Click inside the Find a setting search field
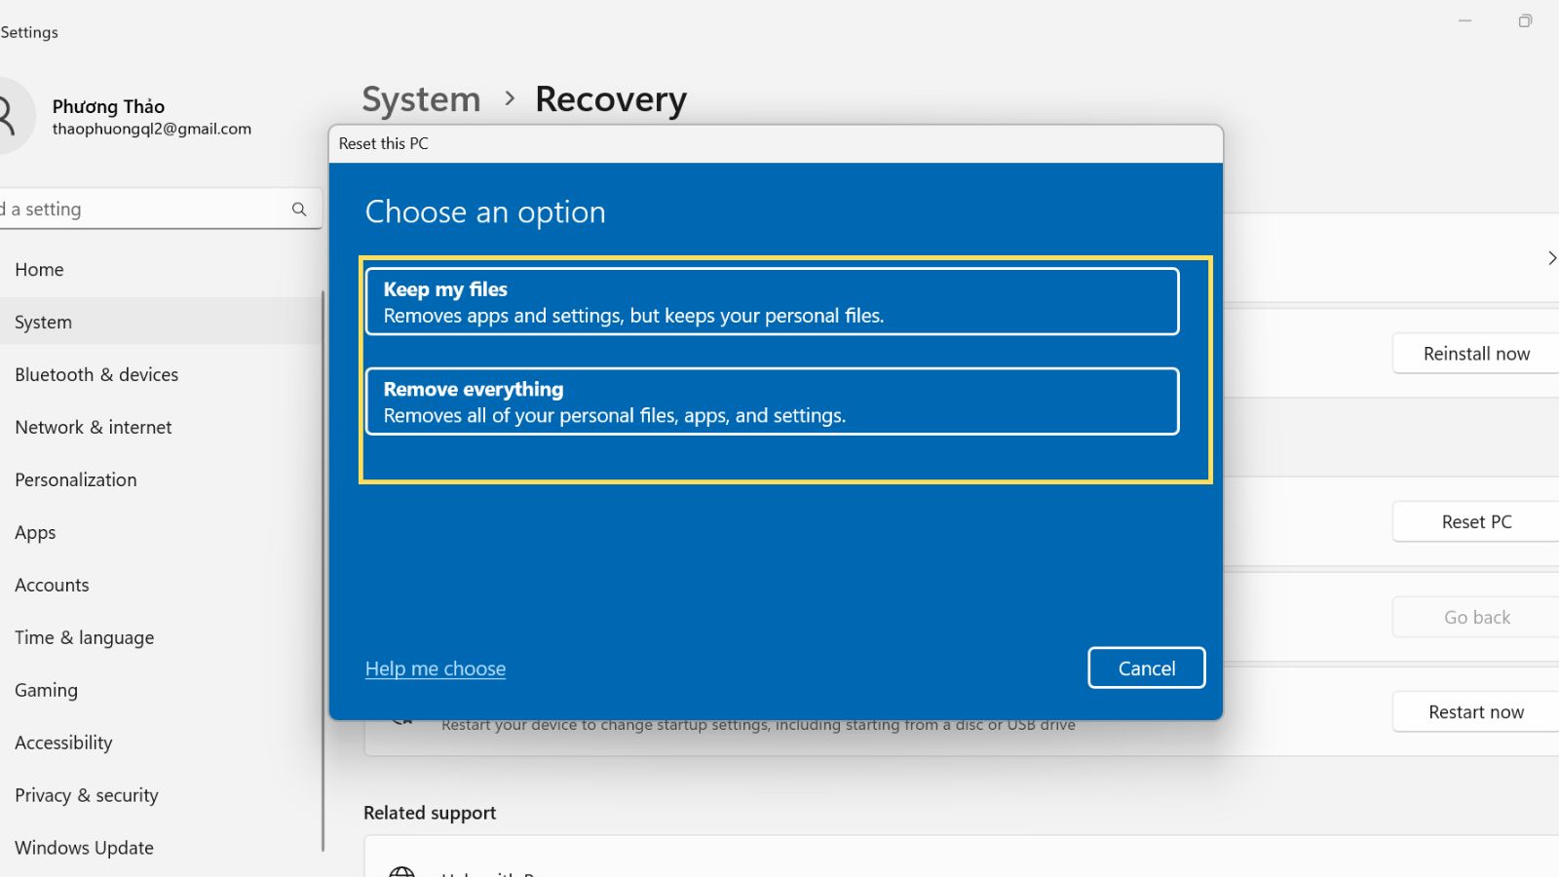Viewport: 1559px width, 877px height. click(146, 209)
